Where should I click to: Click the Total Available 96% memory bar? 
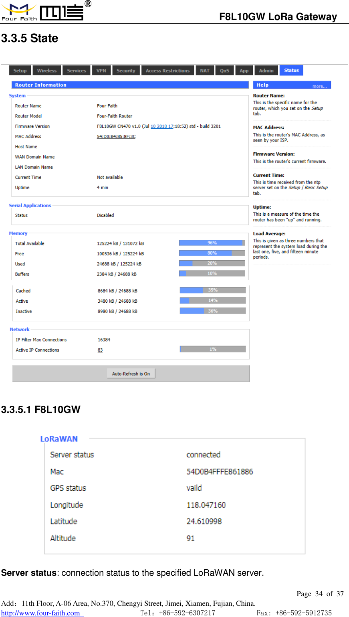(212, 243)
